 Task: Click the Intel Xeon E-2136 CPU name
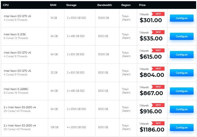(x=15, y=34)
